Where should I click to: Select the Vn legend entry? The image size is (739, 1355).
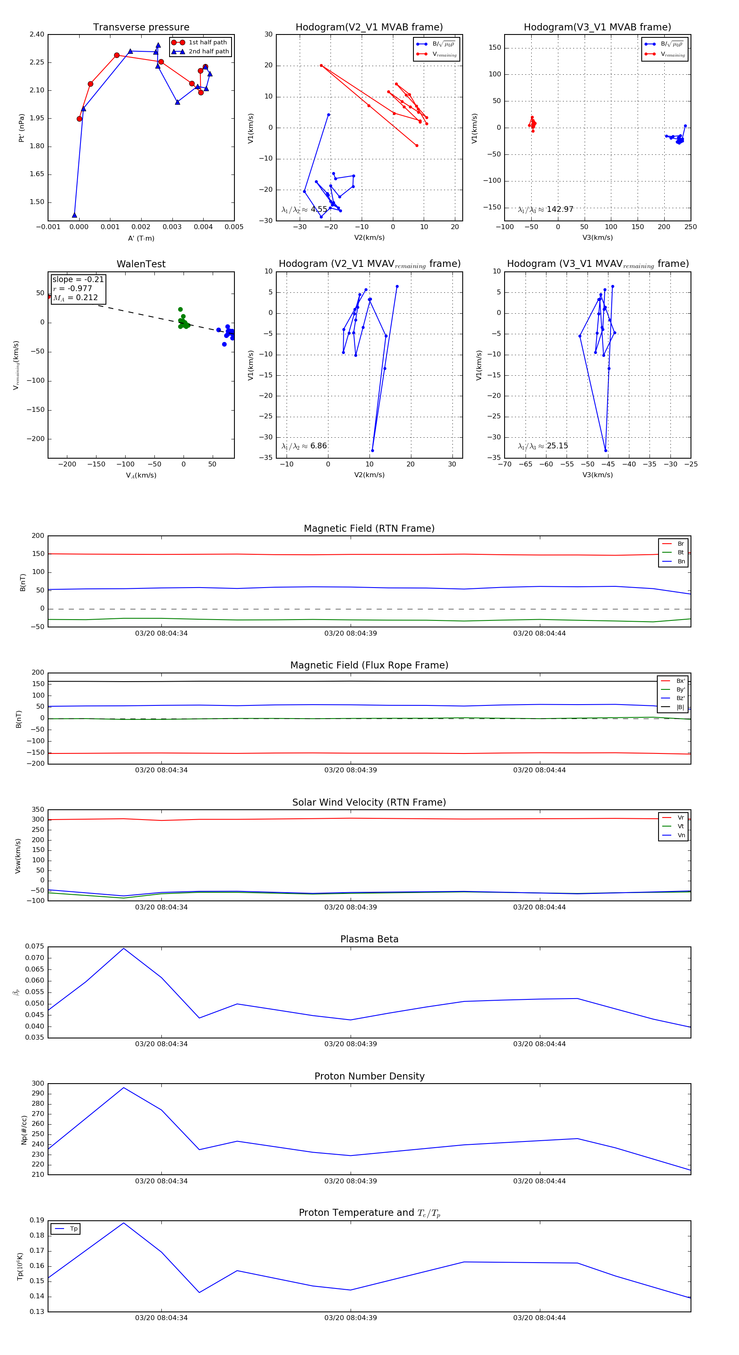[673, 835]
